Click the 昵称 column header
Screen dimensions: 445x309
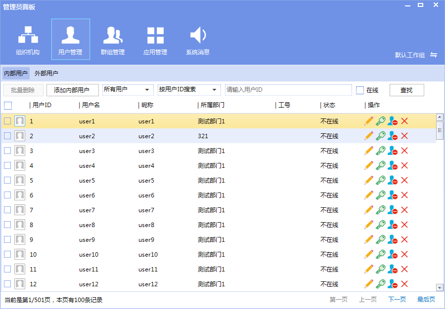pos(147,105)
